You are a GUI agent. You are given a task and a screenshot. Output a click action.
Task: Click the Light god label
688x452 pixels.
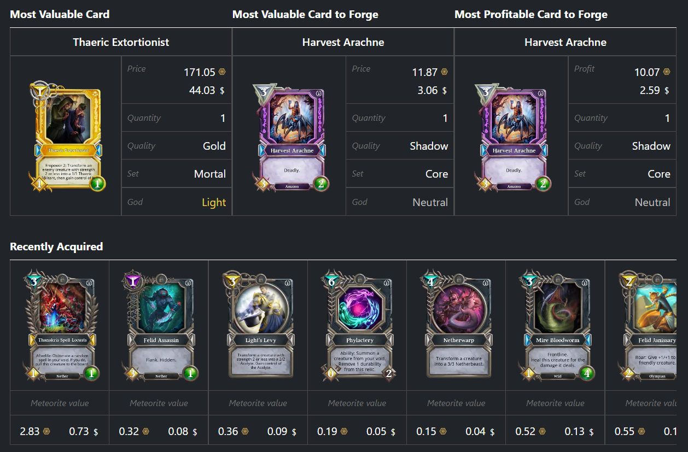[214, 202]
